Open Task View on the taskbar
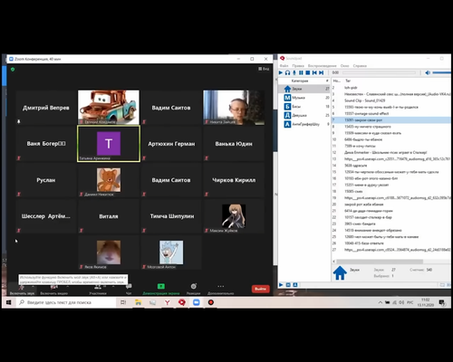This screenshot has width=453, height=362. (x=123, y=302)
